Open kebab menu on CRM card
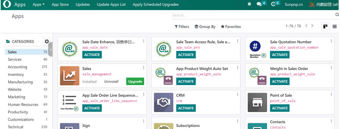Image resolution: width=340 pixels, height=129 pixels. (238, 94)
